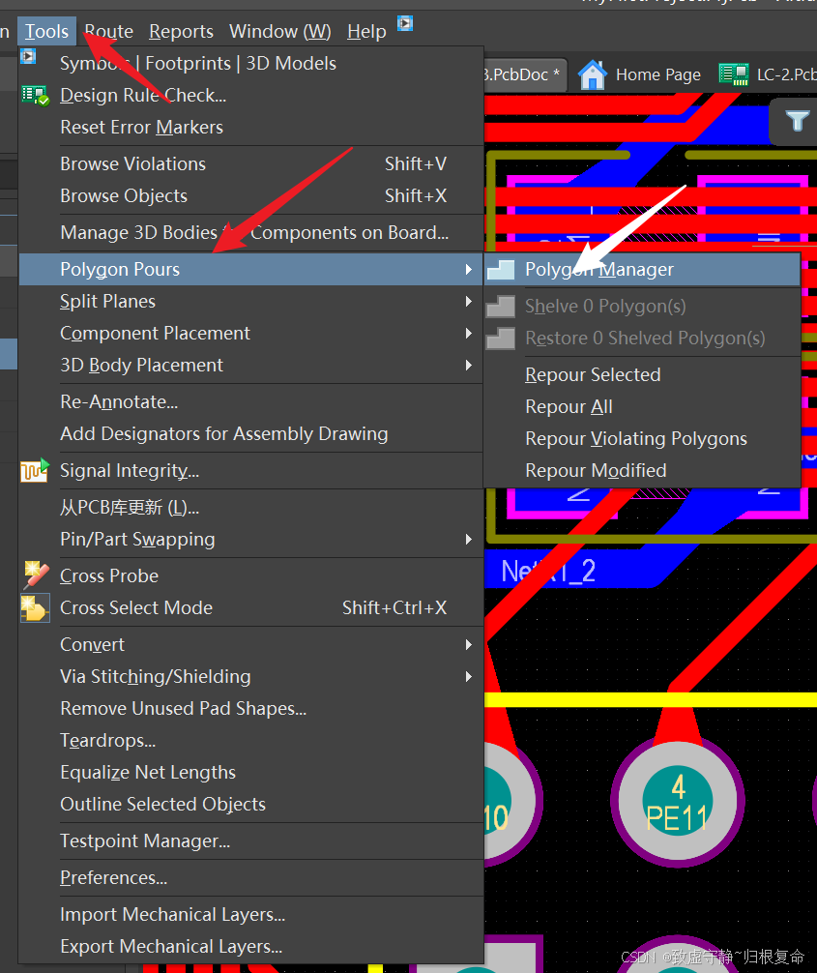The image size is (817, 973).
Task: Select the .PcbDoc * document tab
Action: (525, 74)
